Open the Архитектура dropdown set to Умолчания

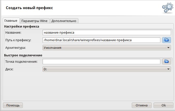tap(107, 47)
